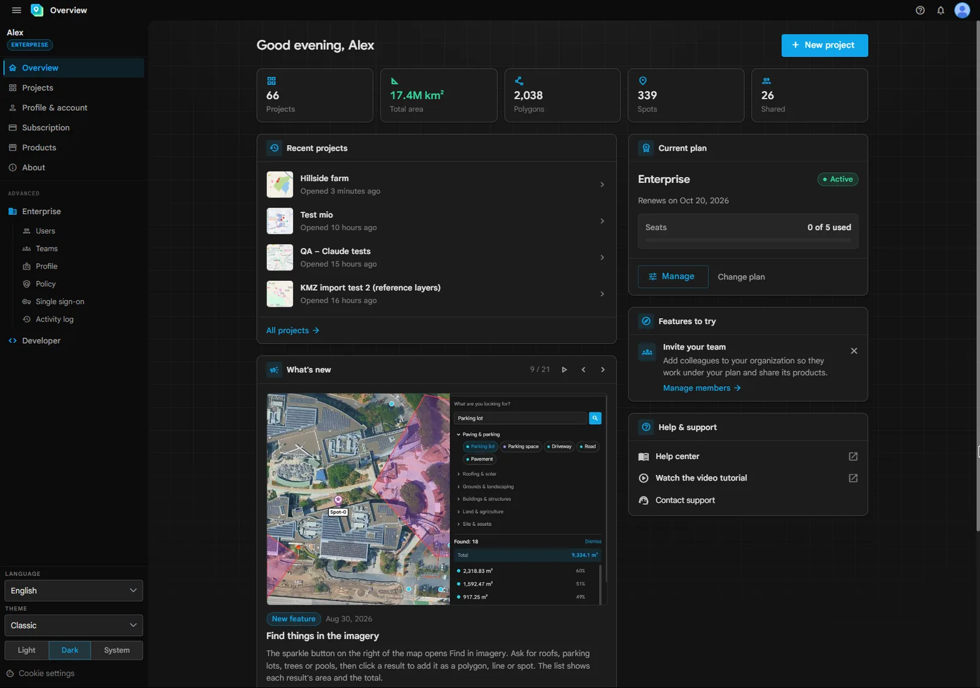The height and width of the screenshot is (688, 980).
Task: Click the app logo icon next to the hamburger menu
Action: pyautogui.click(x=37, y=10)
